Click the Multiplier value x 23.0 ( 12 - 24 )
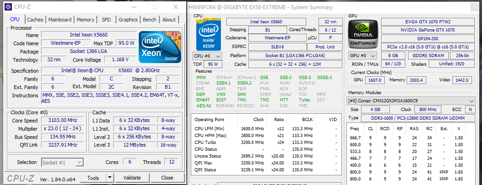 tap(63, 129)
